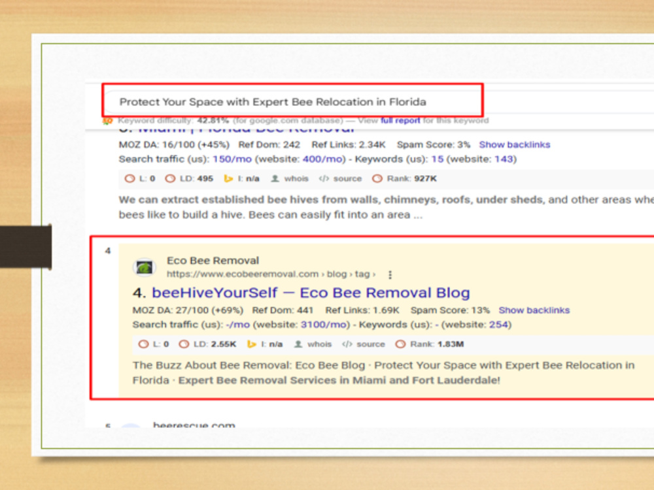Click the source code icon in the Rank 1.83M row
Viewport: 654px width, 490px height.
coord(347,344)
